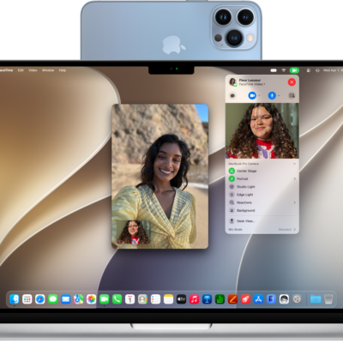
Task: Click the camera preview in the control panel
Action: tap(262, 131)
